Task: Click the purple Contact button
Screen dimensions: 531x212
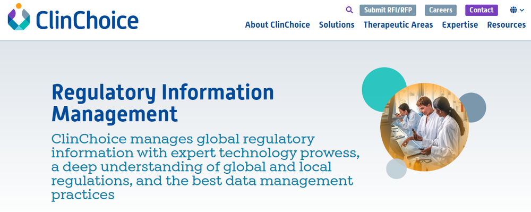Action: pyautogui.click(x=481, y=10)
